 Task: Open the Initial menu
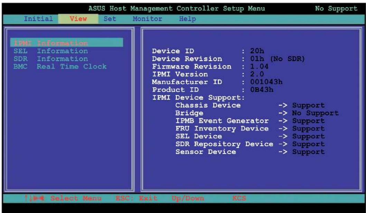pos(38,19)
